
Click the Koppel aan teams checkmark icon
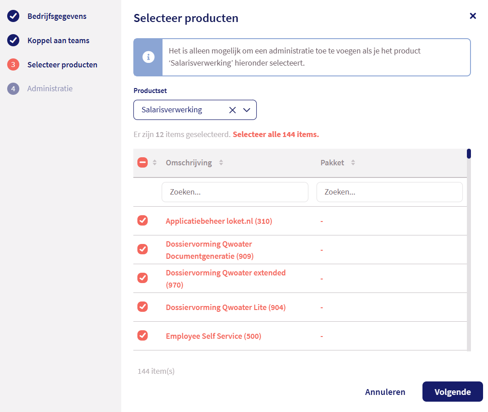13,40
